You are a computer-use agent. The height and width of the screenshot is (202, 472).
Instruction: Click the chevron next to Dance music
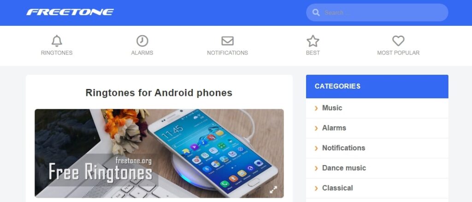[316, 168]
